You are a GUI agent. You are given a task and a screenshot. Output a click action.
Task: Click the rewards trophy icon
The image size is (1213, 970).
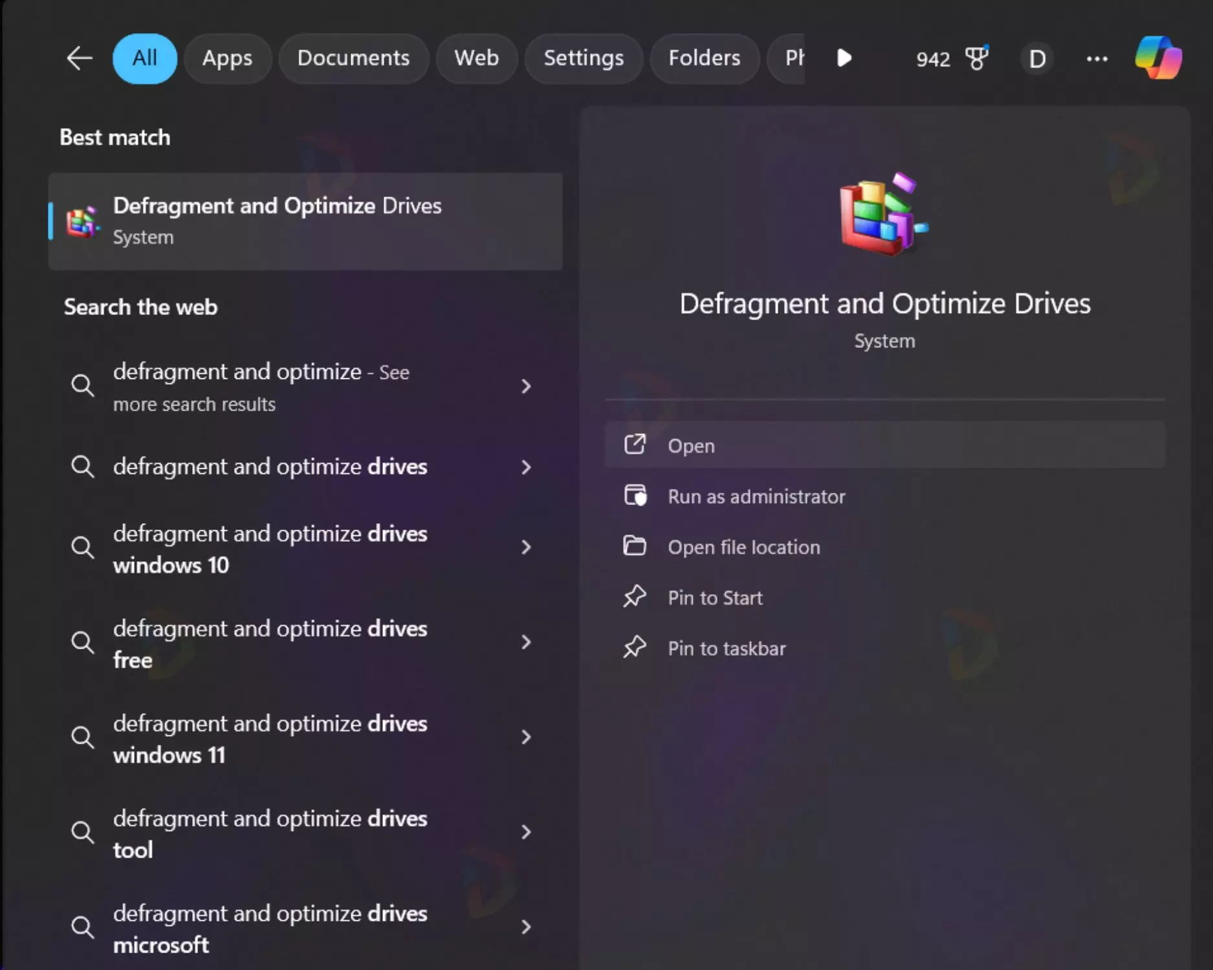pyautogui.click(x=977, y=58)
